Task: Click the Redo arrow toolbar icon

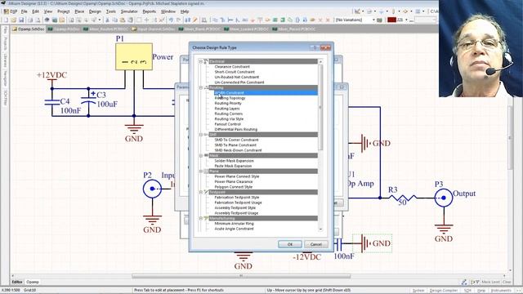Action: point(179,20)
